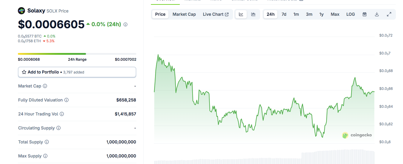Expand the chart to fullscreen
Screen dimensions: 403x164
[389, 14]
